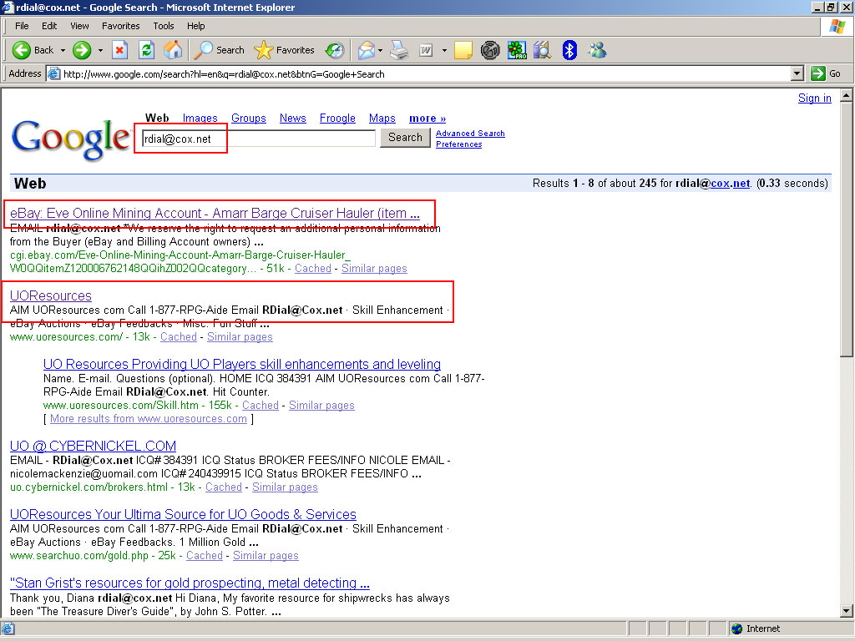Click the Internet zone globe in status bar

[x=736, y=628]
